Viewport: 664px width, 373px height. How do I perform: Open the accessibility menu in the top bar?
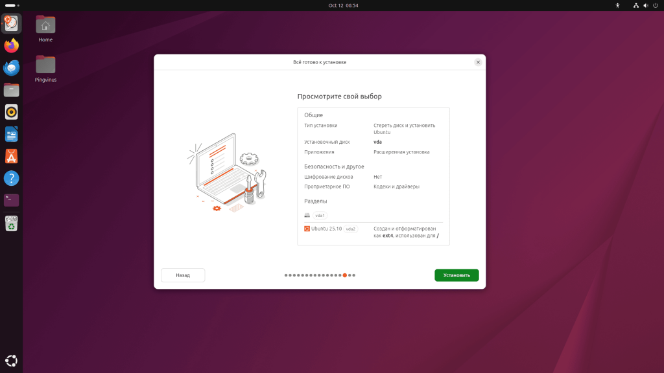coord(617,5)
